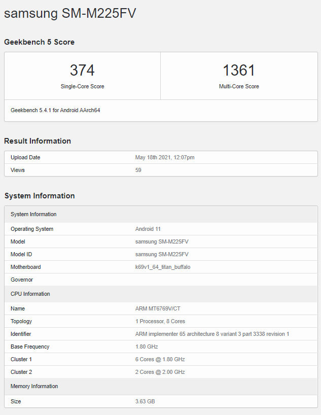Click the Identifier label

click(21, 334)
